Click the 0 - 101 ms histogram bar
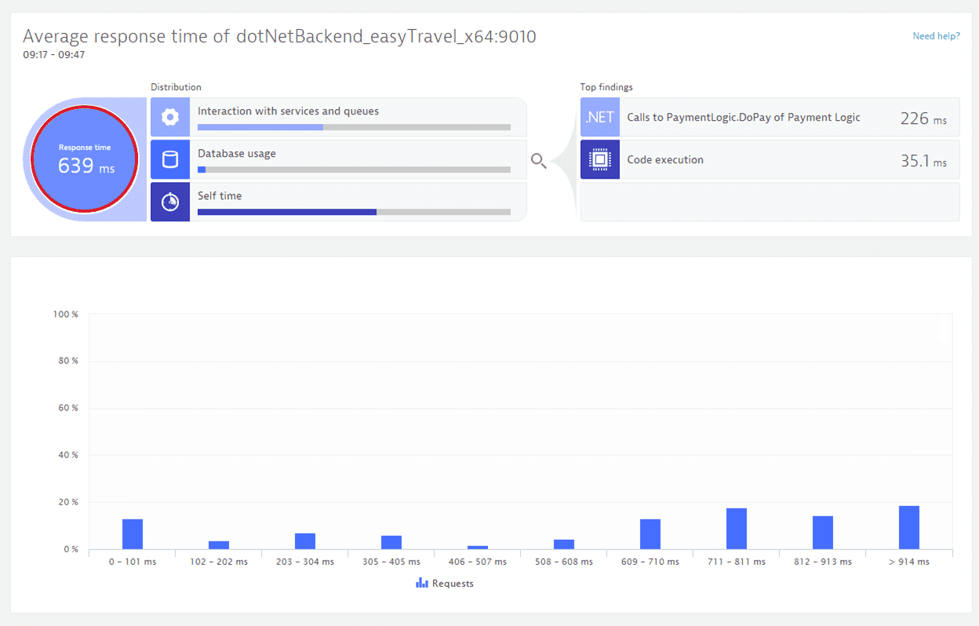Image resolution: width=979 pixels, height=626 pixels. tap(133, 534)
